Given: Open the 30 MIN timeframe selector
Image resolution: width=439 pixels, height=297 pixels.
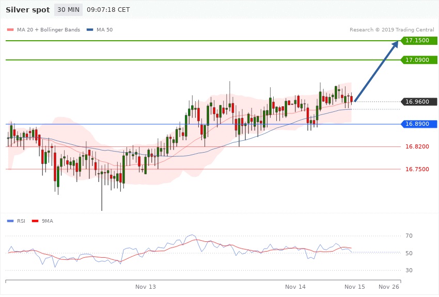Looking at the screenshot, I should 68,10.
